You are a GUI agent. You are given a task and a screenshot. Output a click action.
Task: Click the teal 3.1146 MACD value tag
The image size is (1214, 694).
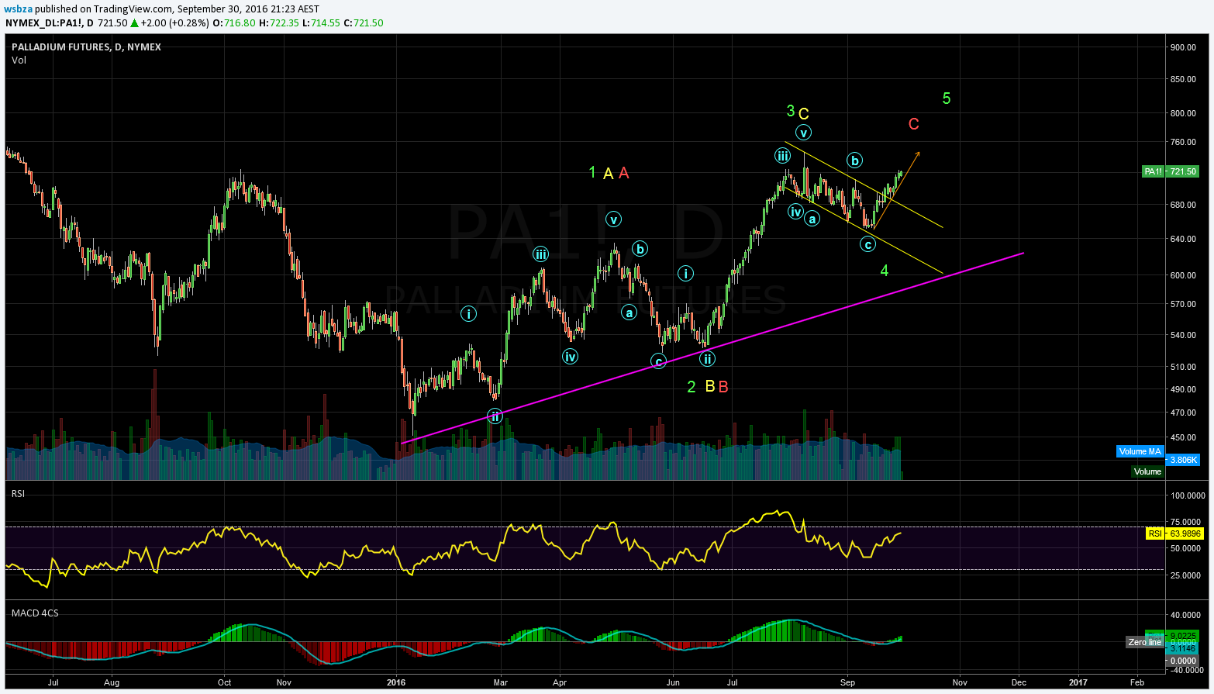click(x=1184, y=648)
